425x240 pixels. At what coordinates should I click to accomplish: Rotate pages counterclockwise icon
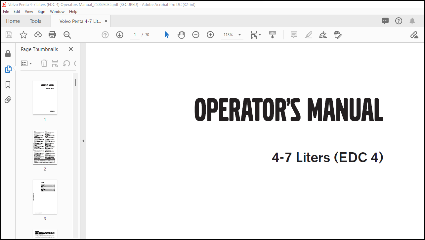coord(66,63)
